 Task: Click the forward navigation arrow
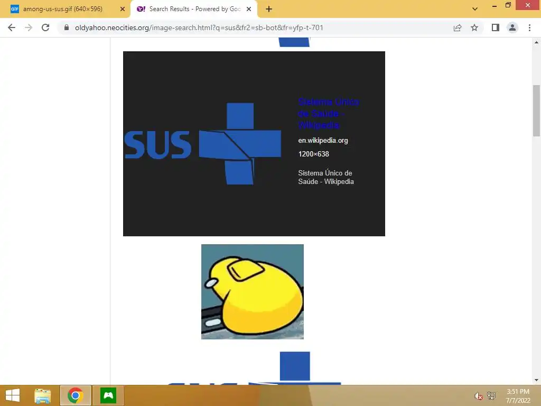coord(29,27)
